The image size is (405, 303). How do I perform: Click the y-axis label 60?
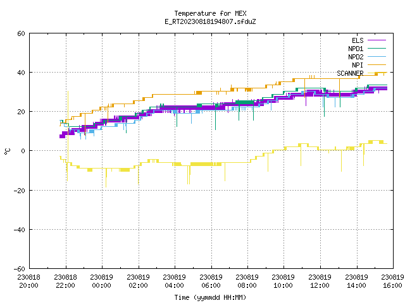click(21, 33)
